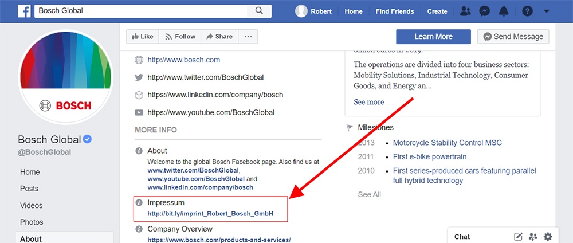Click new message compose icon in Chat

[x=518, y=237]
